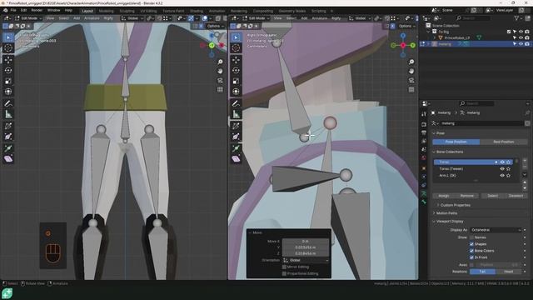533x300 pixels.
Task: Enable Mirror Editing in Move panel
Action: [284, 267]
